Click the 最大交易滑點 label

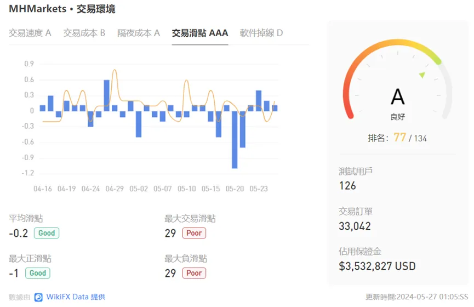(x=190, y=218)
